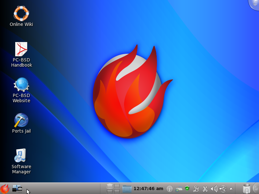Click the green update manager shield icon

tap(187, 189)
